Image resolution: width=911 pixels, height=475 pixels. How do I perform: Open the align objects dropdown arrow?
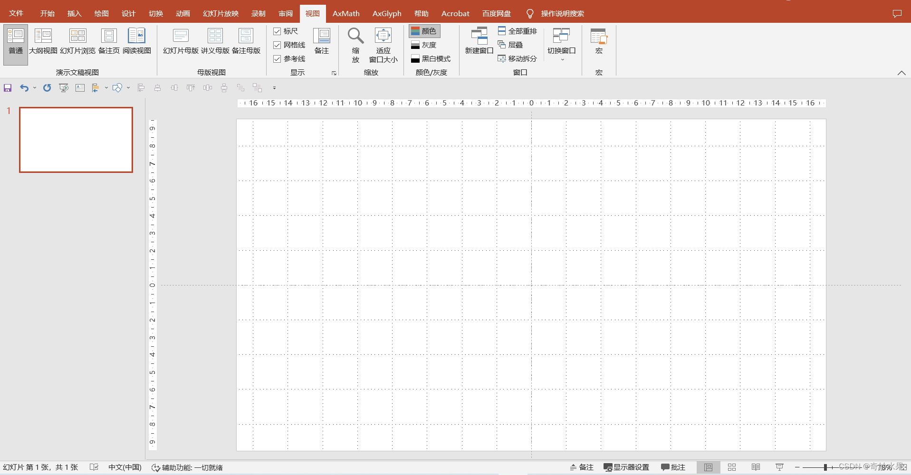pos(106,88)
